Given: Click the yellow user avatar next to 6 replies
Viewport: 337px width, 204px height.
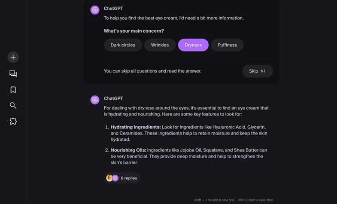Looking at the screenshot, I should coord(109,178).
